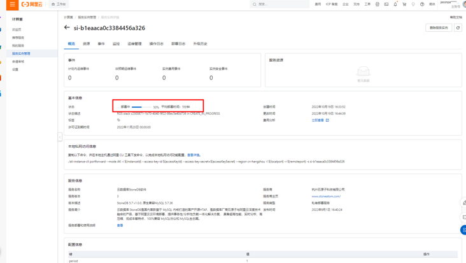Open the 工单 menu in top bar
Screen dimensions: 466x263
(367, 4)
